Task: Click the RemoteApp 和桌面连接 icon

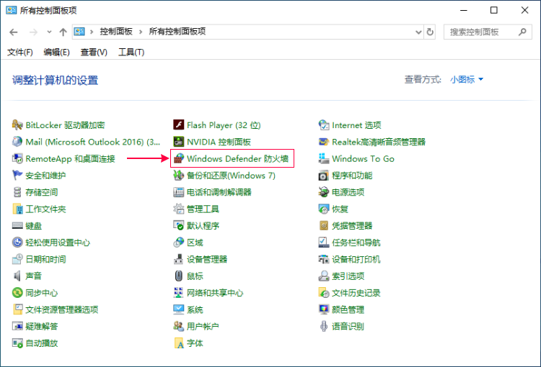Action: [x=17, y=158]
